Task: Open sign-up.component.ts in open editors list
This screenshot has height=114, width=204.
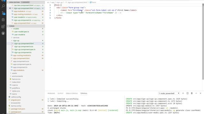Action: point(25,20)
